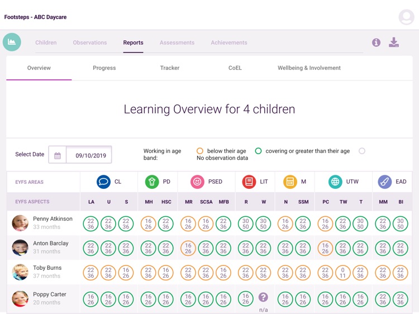Click the SSM aspect column header
Image resolution: width=419 pixels, height=314 pixels.
(303, 202)
